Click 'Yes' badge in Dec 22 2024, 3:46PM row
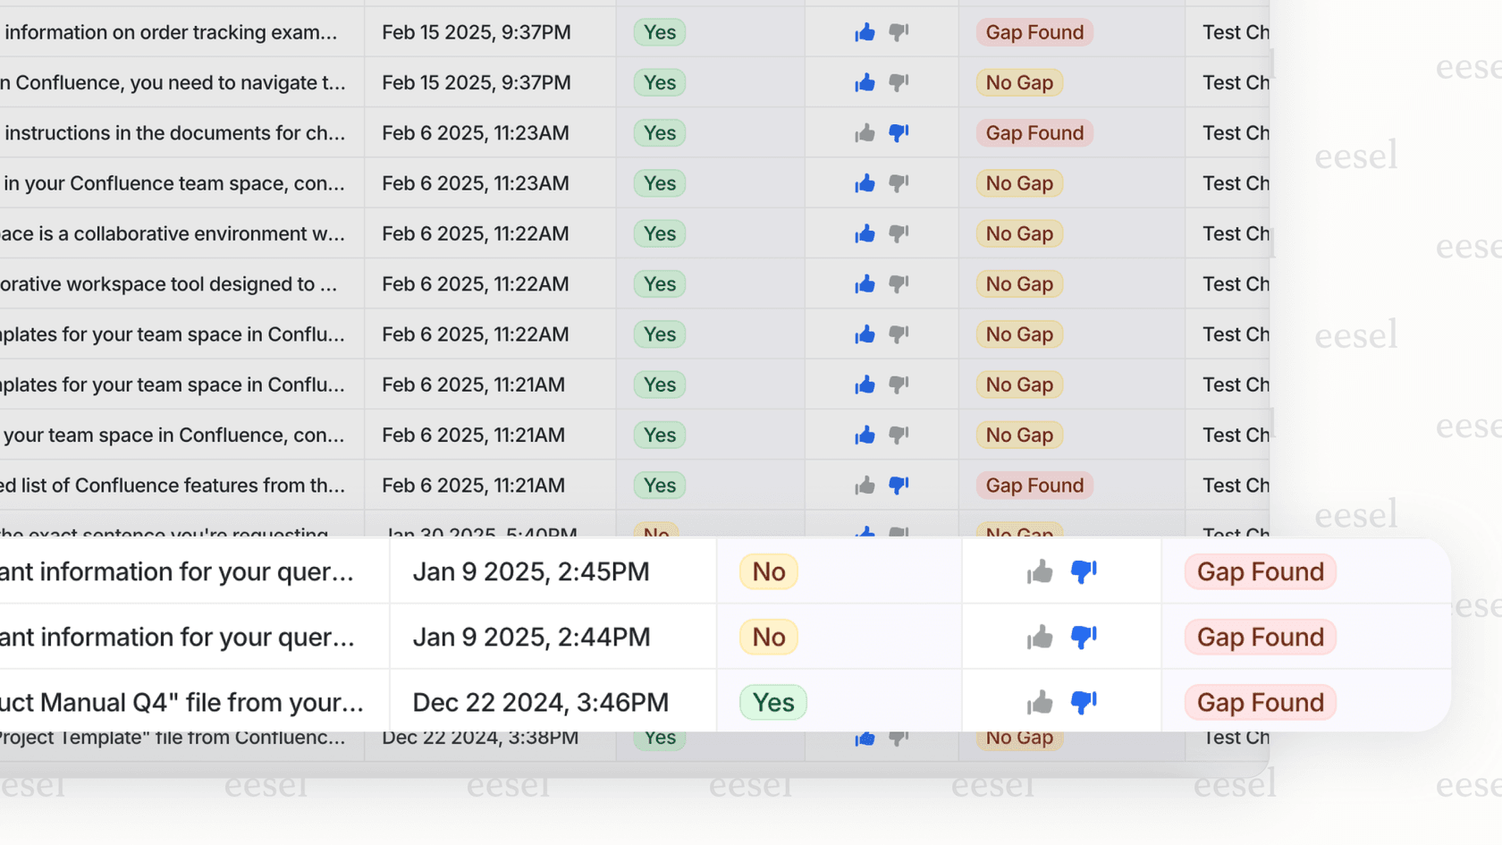The width and height of the screenshot is (1502, 845). 773,702
